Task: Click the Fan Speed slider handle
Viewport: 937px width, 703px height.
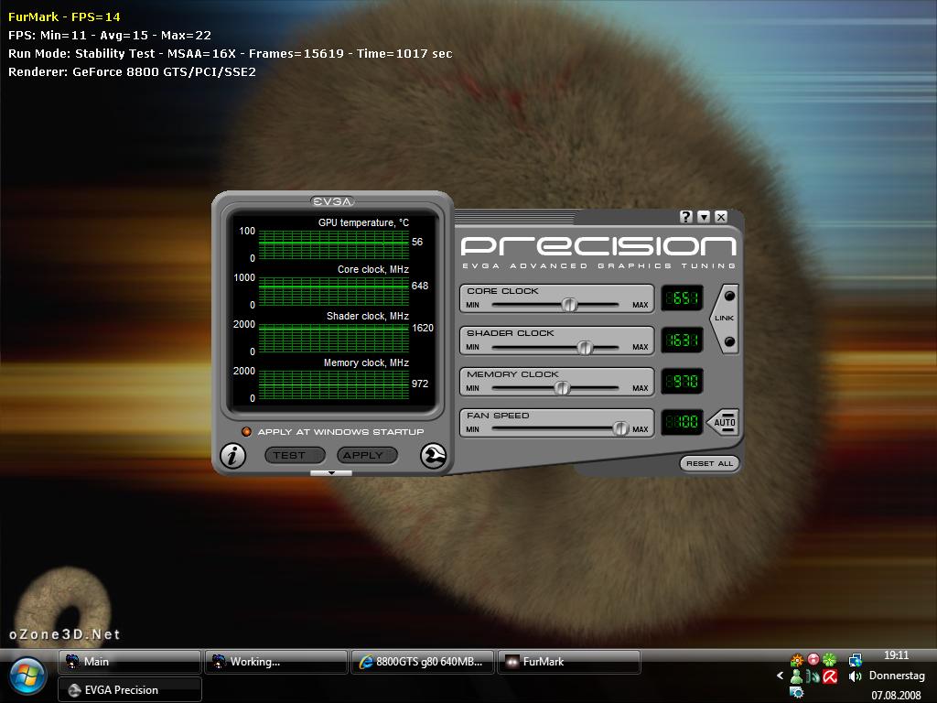Action: coord(621,428)
